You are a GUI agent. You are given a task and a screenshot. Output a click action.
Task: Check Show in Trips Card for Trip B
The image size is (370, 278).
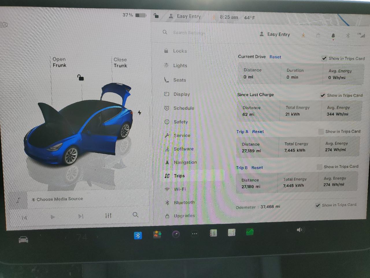tap(319, 167)
